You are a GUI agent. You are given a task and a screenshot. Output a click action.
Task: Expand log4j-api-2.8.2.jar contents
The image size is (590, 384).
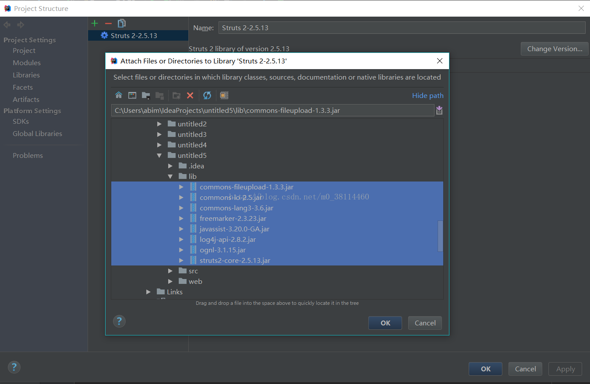pos(181,239)
